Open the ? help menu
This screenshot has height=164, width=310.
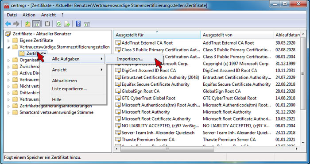click(x=62, y=15)
